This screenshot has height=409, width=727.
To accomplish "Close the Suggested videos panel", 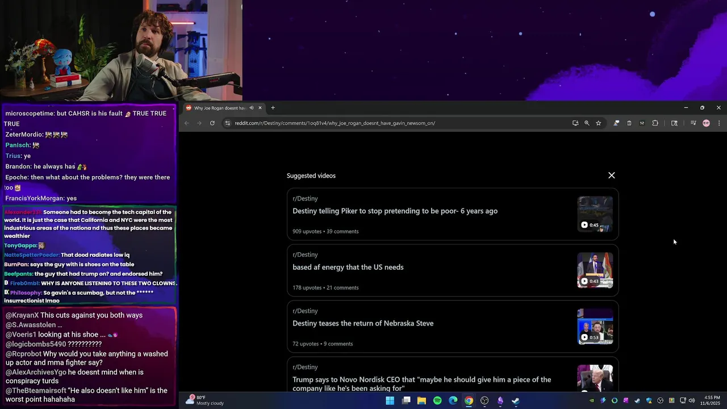I will coord(612,176).
